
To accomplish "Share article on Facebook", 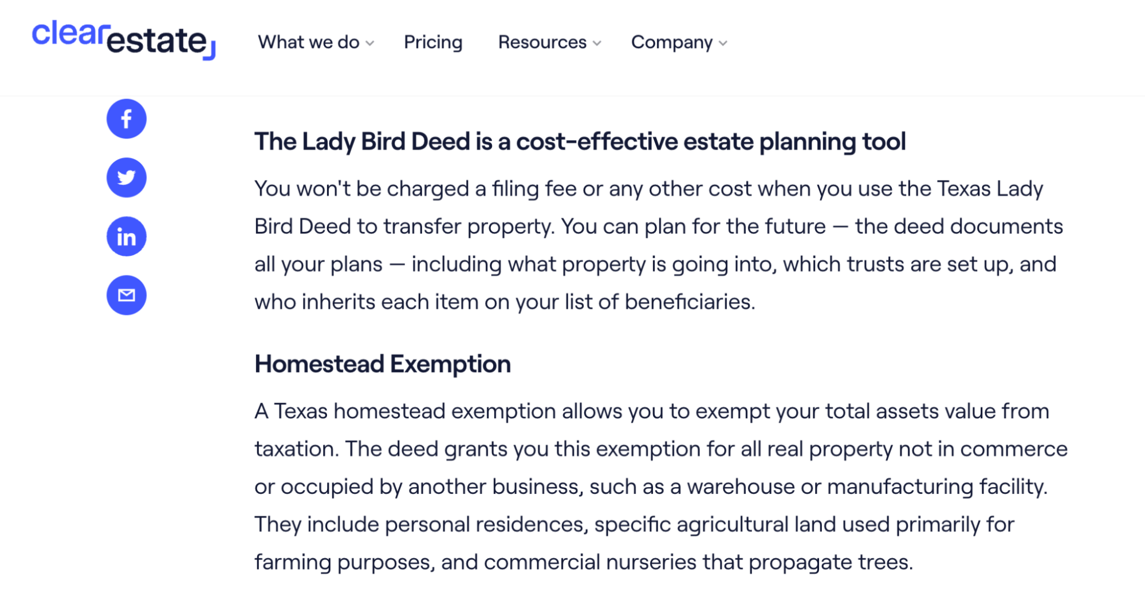I will [x=126, y=119].
